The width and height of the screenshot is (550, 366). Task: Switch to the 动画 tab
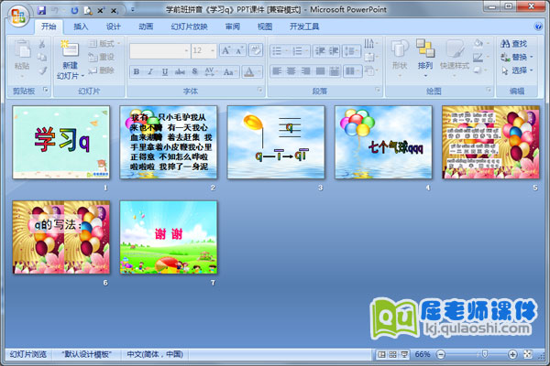point(146,27)
